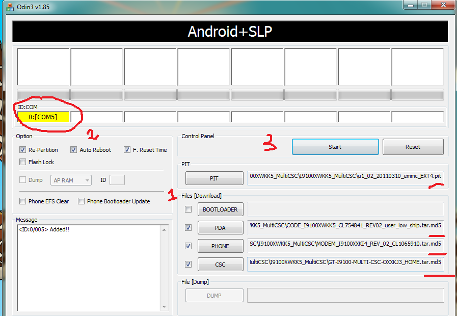Check the disabled Dump checkbox
Screen dimensions: 457x316
click(x=22, y=180)
